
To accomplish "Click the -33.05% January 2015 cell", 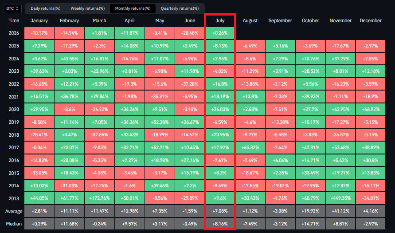I will click(x=39, y=173).
